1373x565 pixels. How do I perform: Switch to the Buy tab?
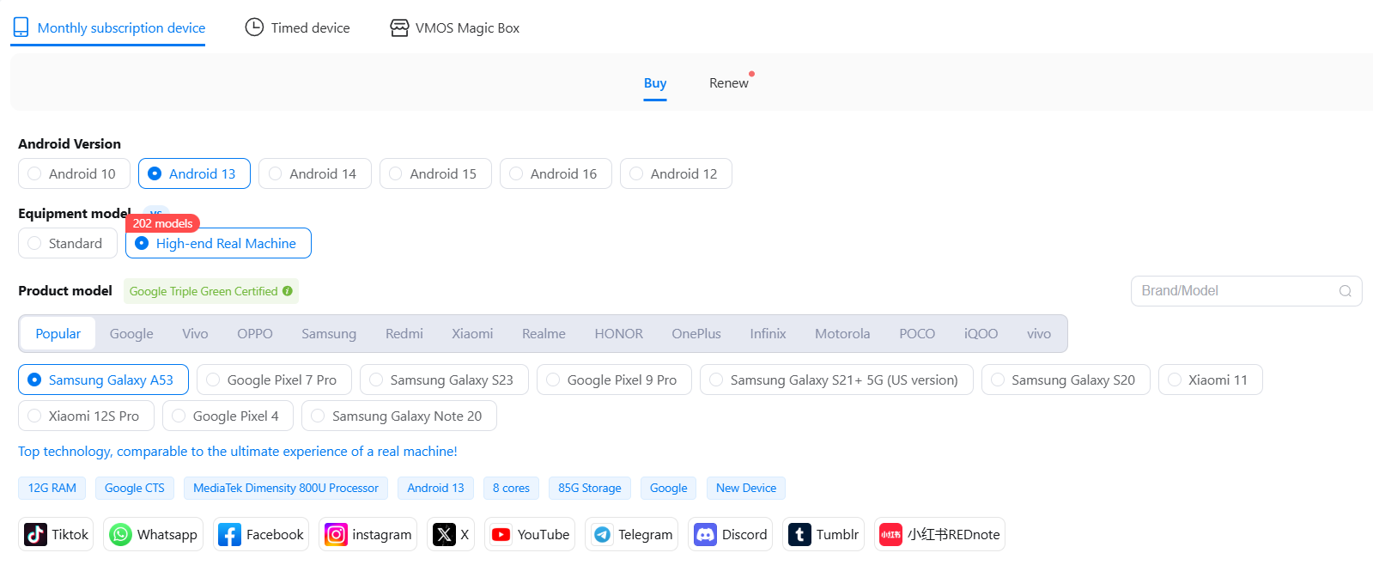click(x=655, y=83)
